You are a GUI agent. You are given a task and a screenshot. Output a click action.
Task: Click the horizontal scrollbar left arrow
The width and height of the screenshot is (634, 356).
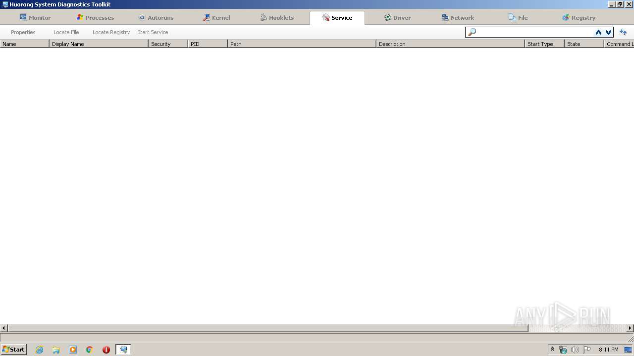tap(4, 328)
